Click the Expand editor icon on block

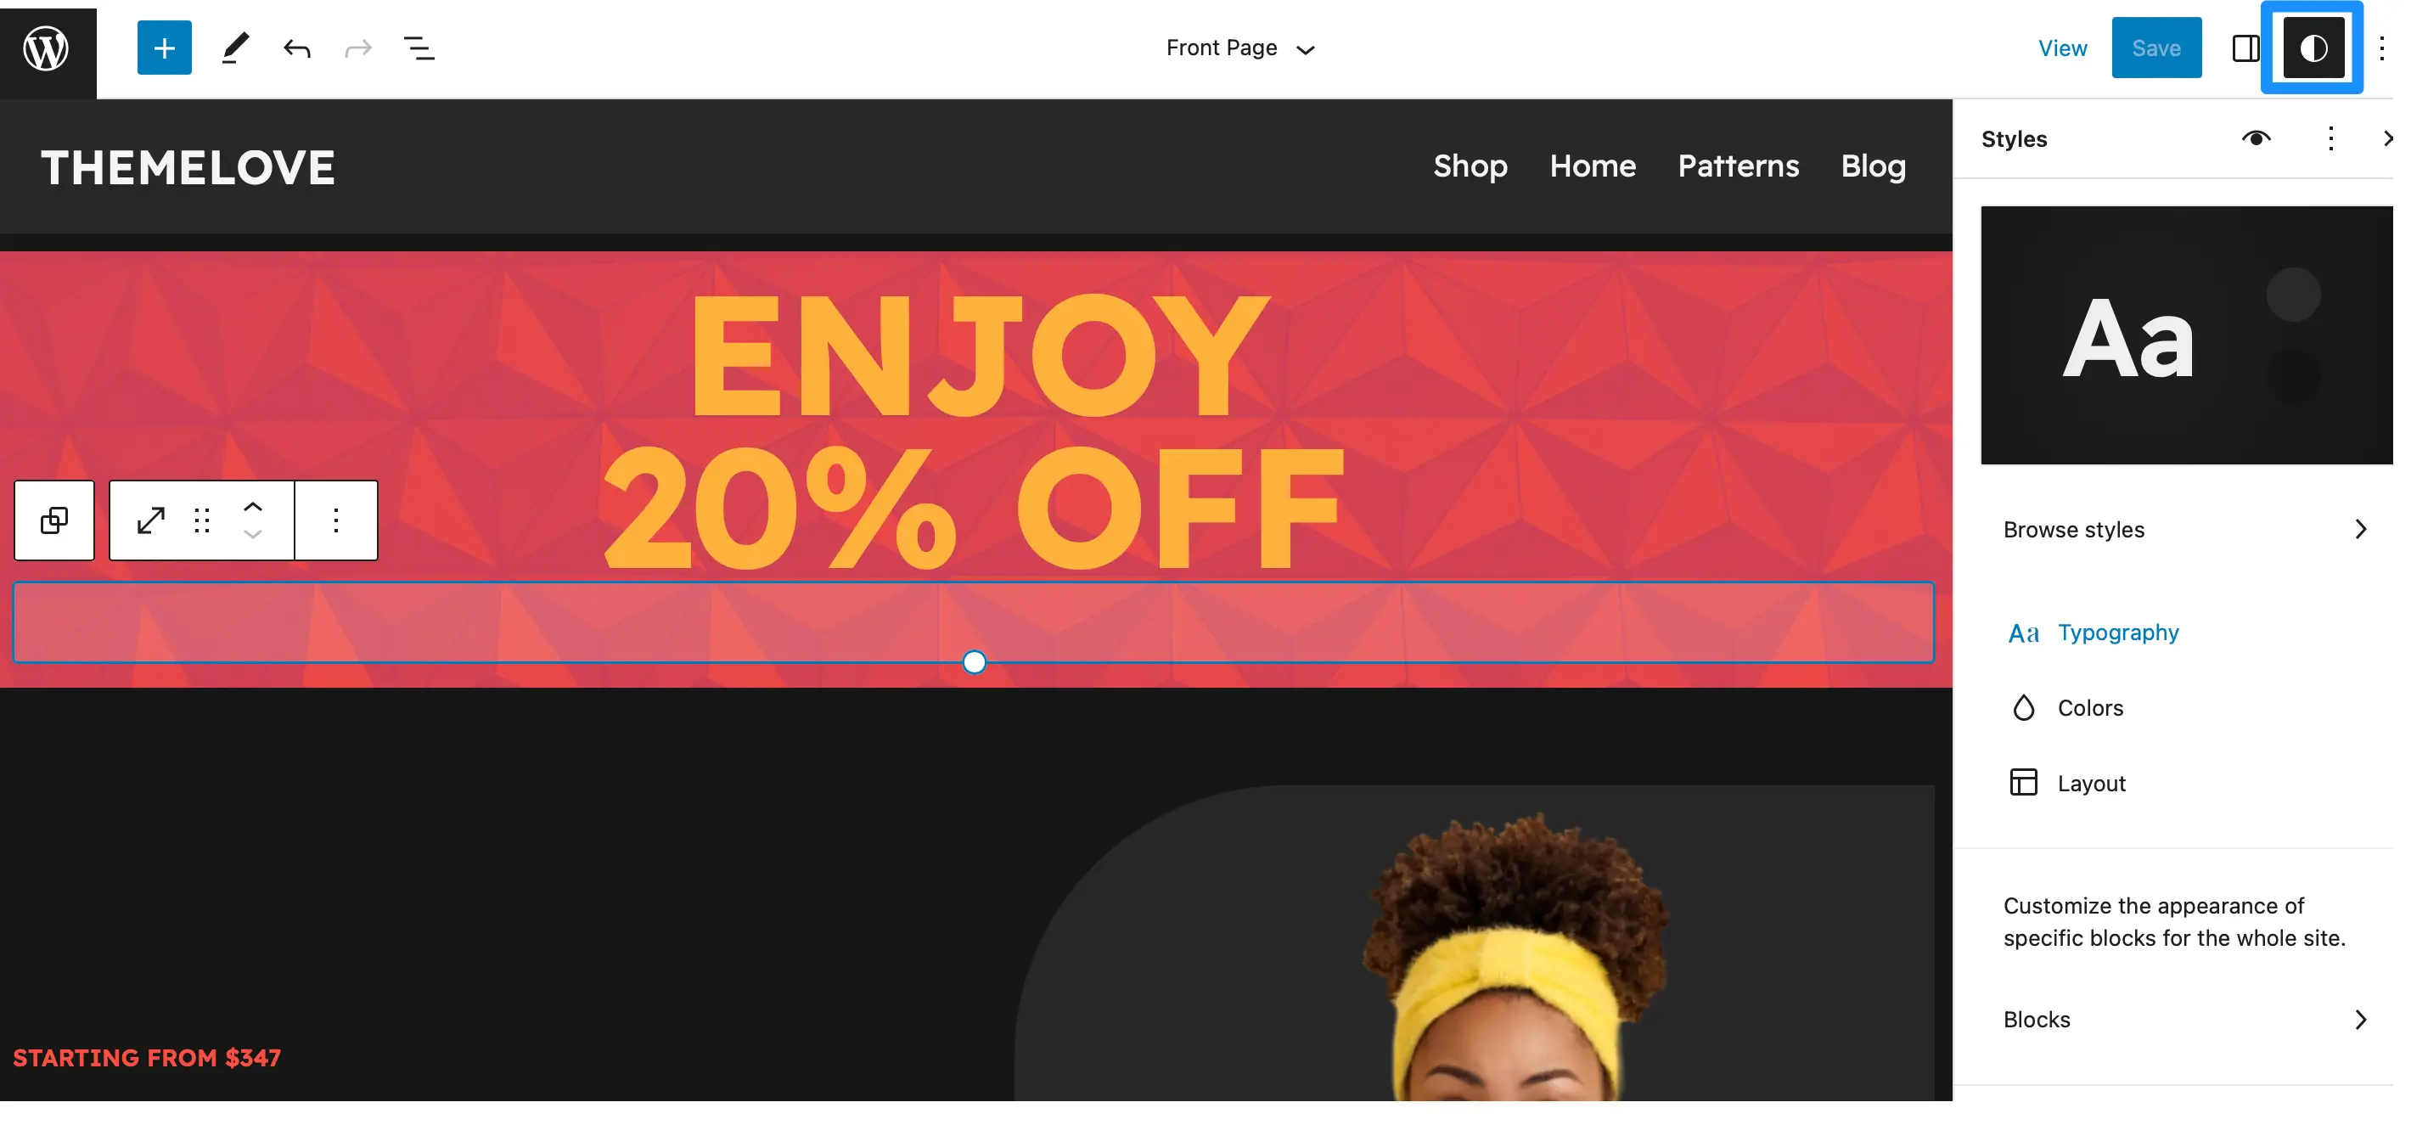pyautogui.click(x=150, y=519)
